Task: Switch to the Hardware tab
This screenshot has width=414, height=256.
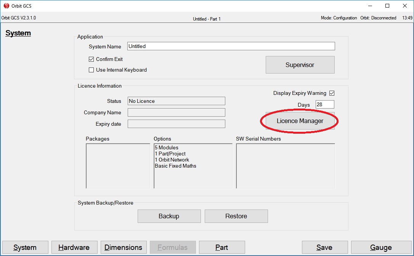Action: pos(74,248)
